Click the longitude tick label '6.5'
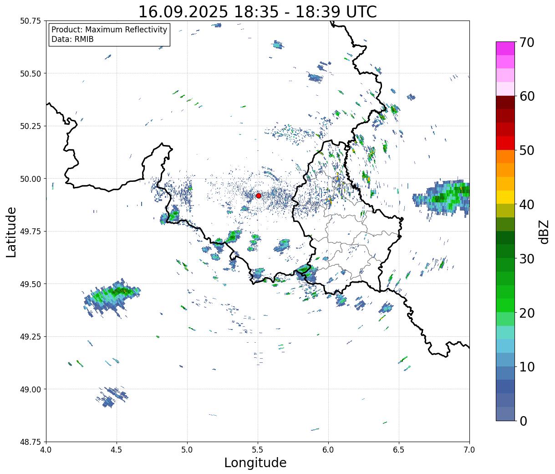 (399, 450)
